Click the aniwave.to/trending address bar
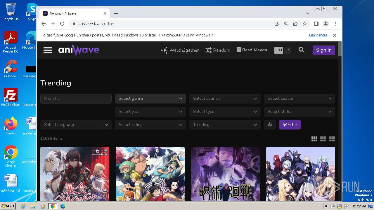The width and height of the screenshot is (374, 210). coord(96,24)
